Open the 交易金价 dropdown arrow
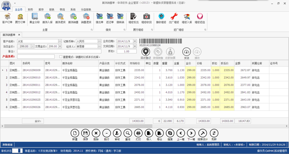The width and height of the screenshot is (289, 154). click(x=60, y=46)
